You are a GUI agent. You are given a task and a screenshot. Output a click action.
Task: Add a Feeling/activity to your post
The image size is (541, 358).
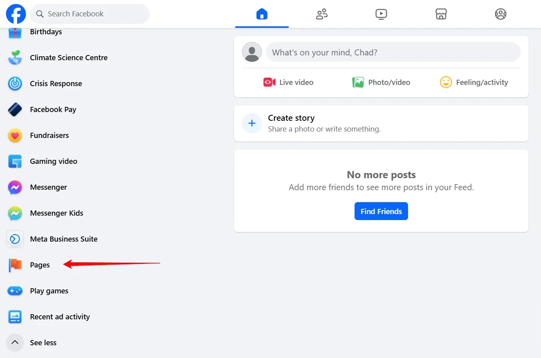point(474,82)
